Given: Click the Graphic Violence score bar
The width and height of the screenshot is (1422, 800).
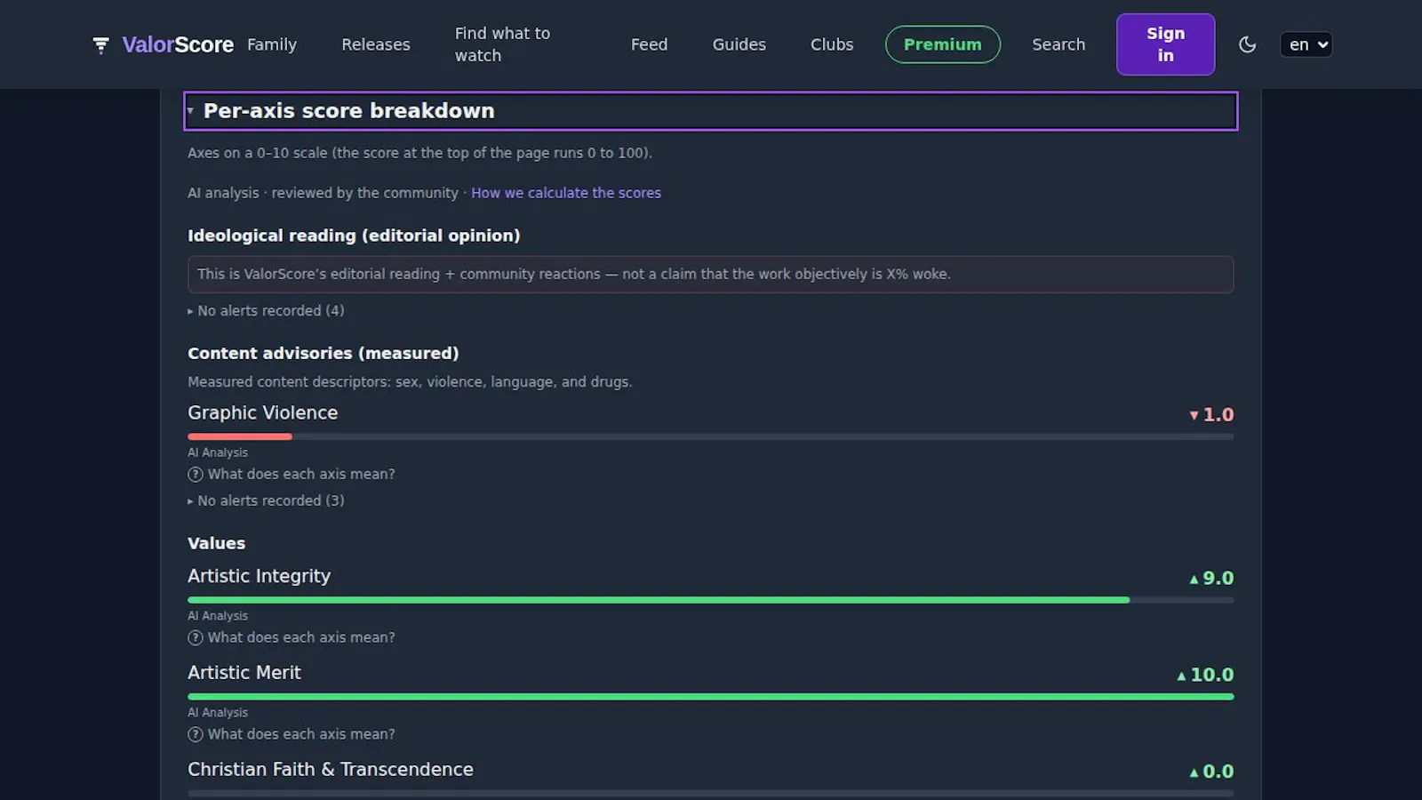Looking at the screenshot, I should 711,436.
